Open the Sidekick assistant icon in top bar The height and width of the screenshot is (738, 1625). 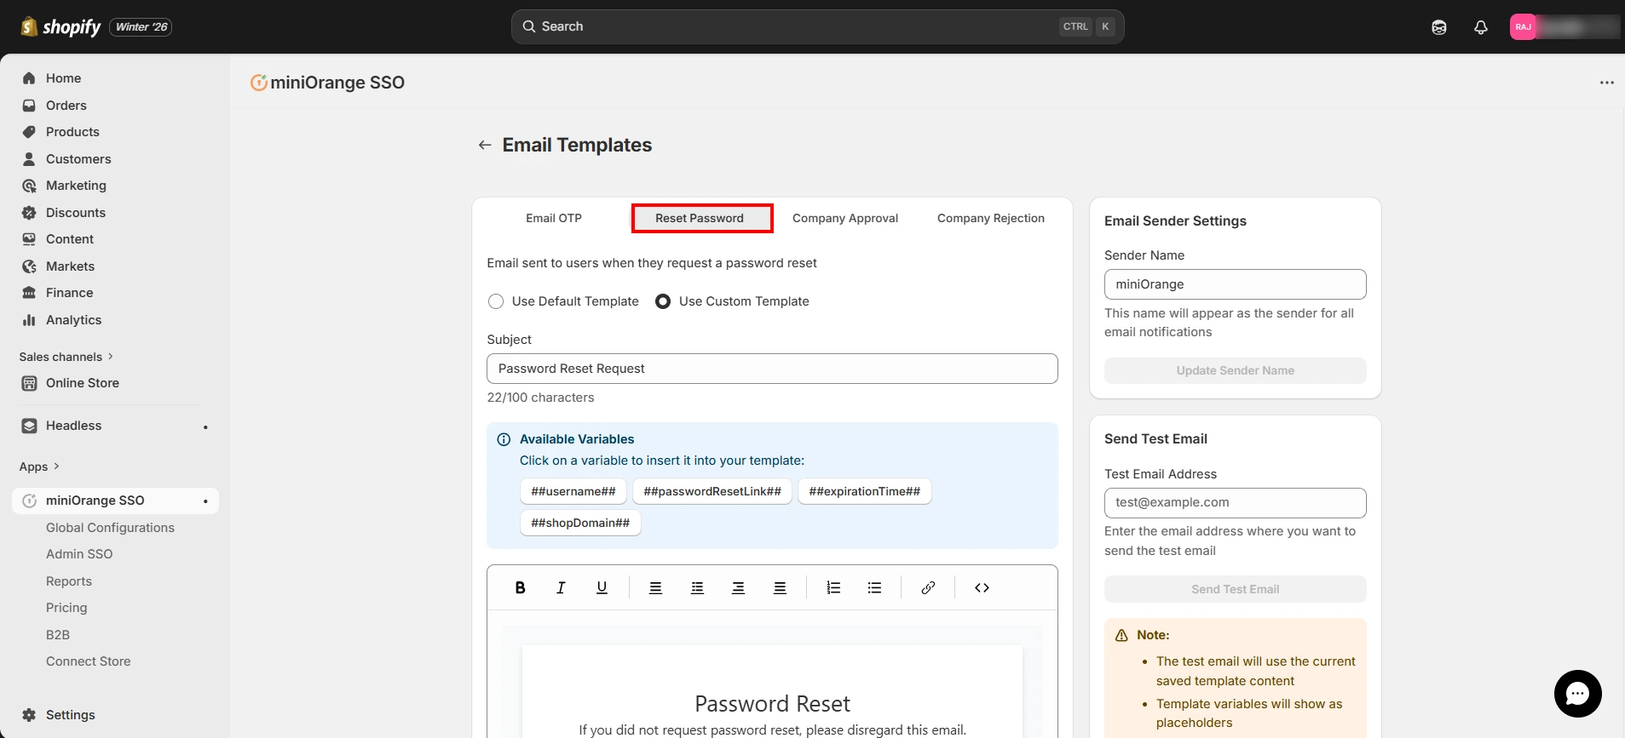(1439, 27)
